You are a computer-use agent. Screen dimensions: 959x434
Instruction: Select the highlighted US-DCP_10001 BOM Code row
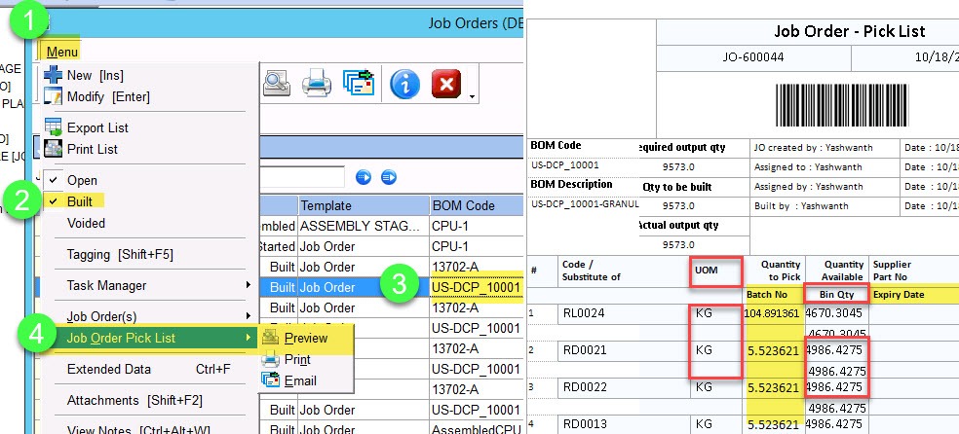(x=476, y=287)
